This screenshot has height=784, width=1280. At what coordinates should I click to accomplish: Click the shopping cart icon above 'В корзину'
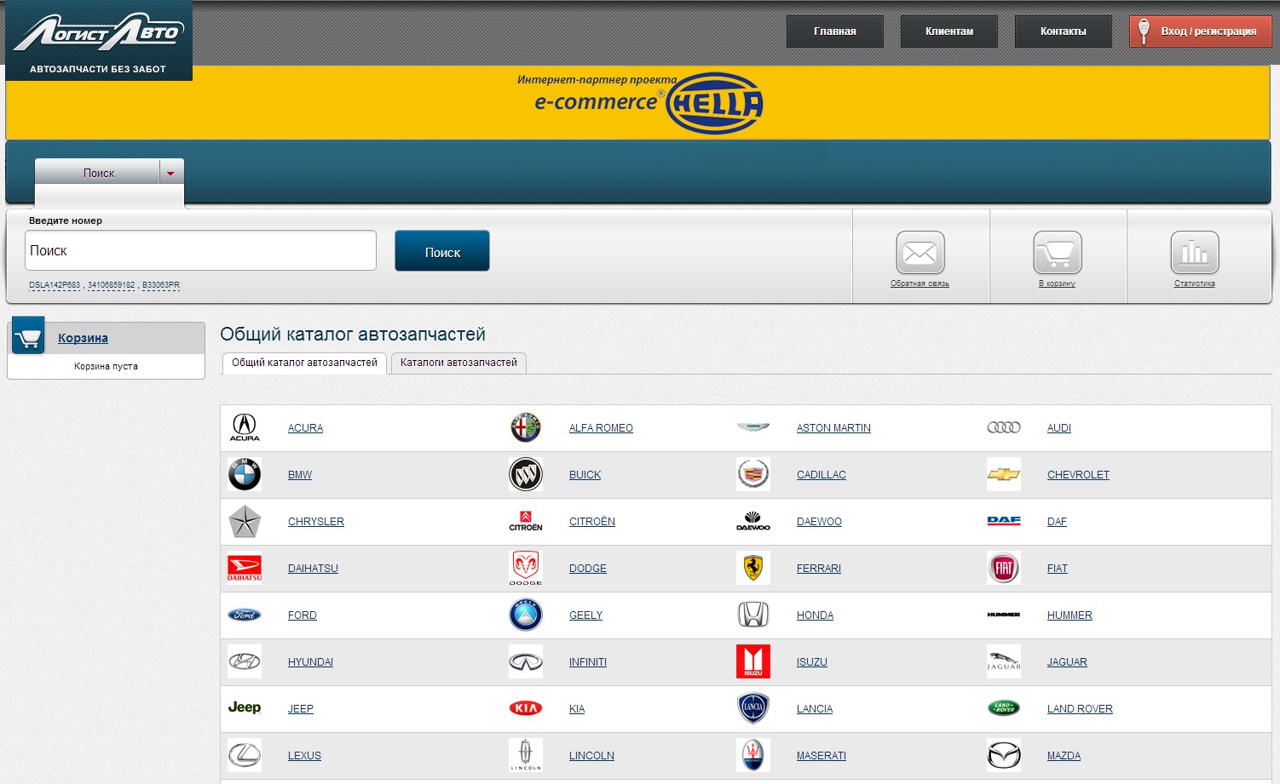1058,253
